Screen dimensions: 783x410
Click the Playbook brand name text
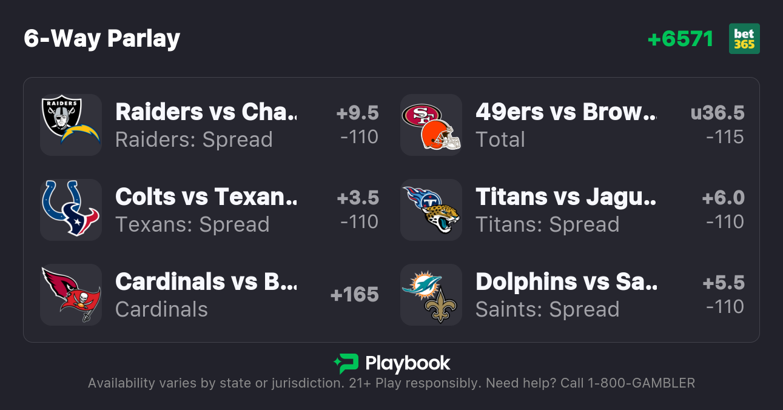point(408,364)
